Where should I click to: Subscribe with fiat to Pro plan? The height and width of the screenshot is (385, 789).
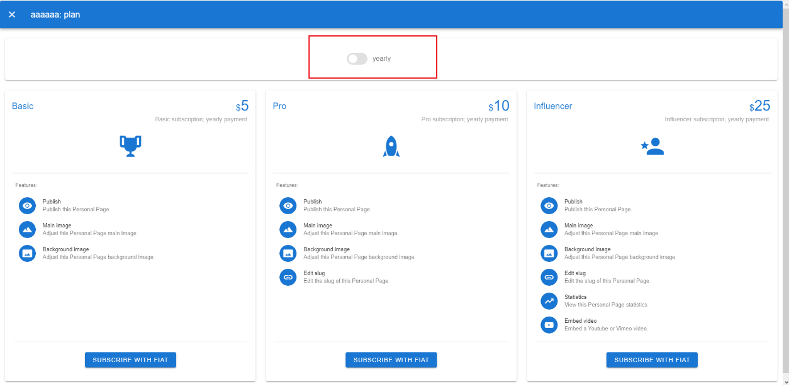(x=391, y=360)
